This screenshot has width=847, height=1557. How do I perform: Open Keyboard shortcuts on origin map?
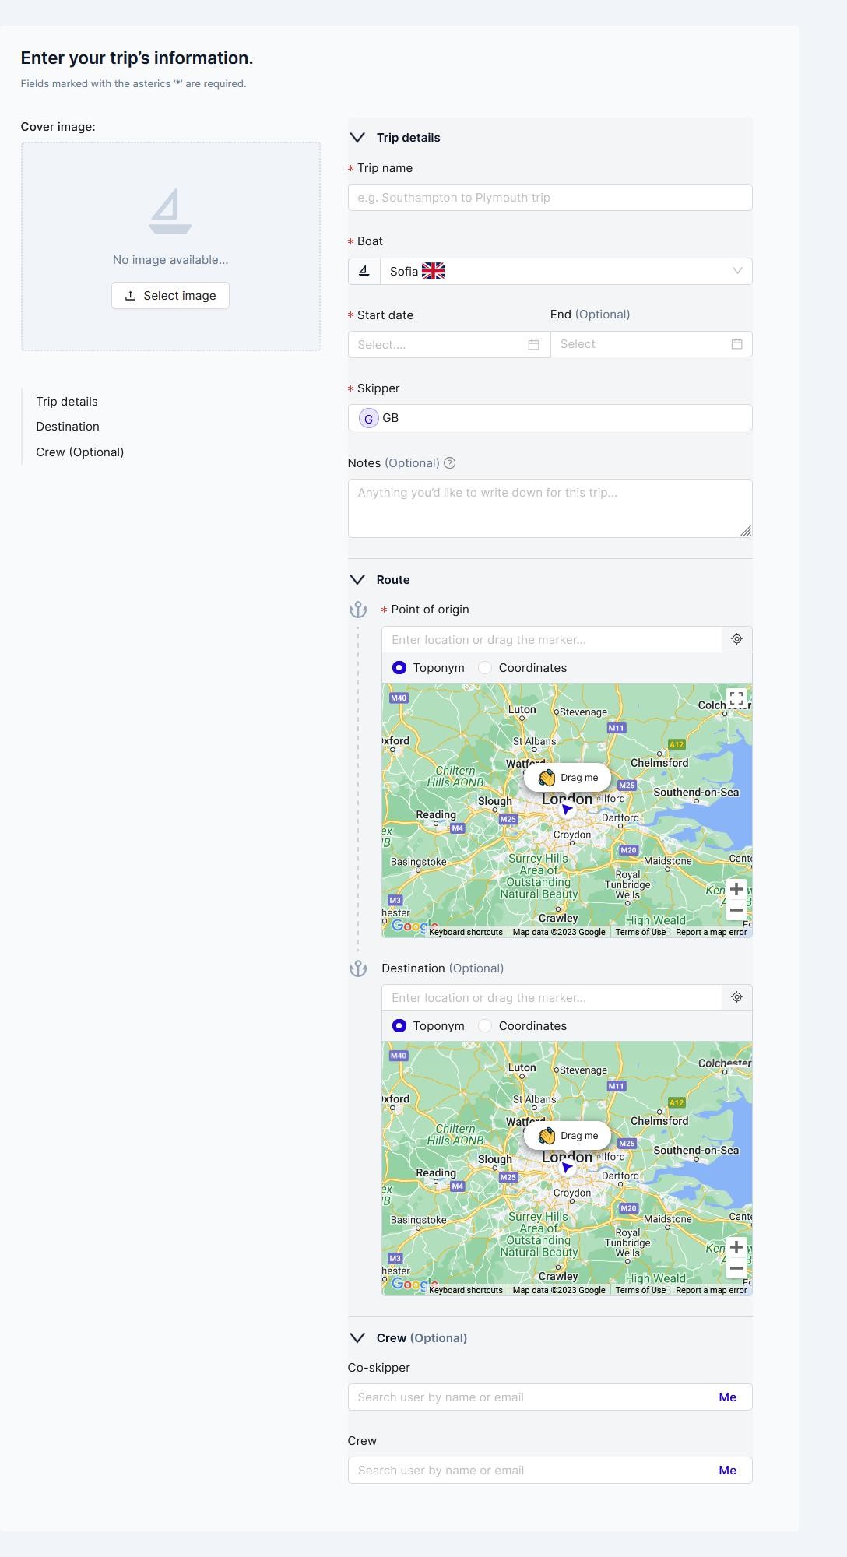click(466, 932)
